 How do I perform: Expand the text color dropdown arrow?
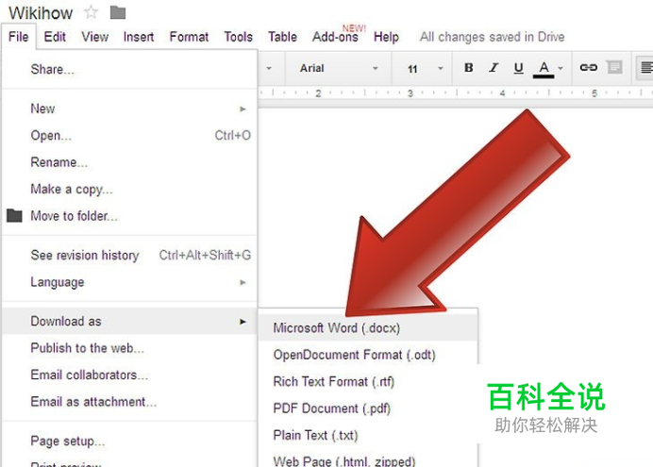[561, 68]
